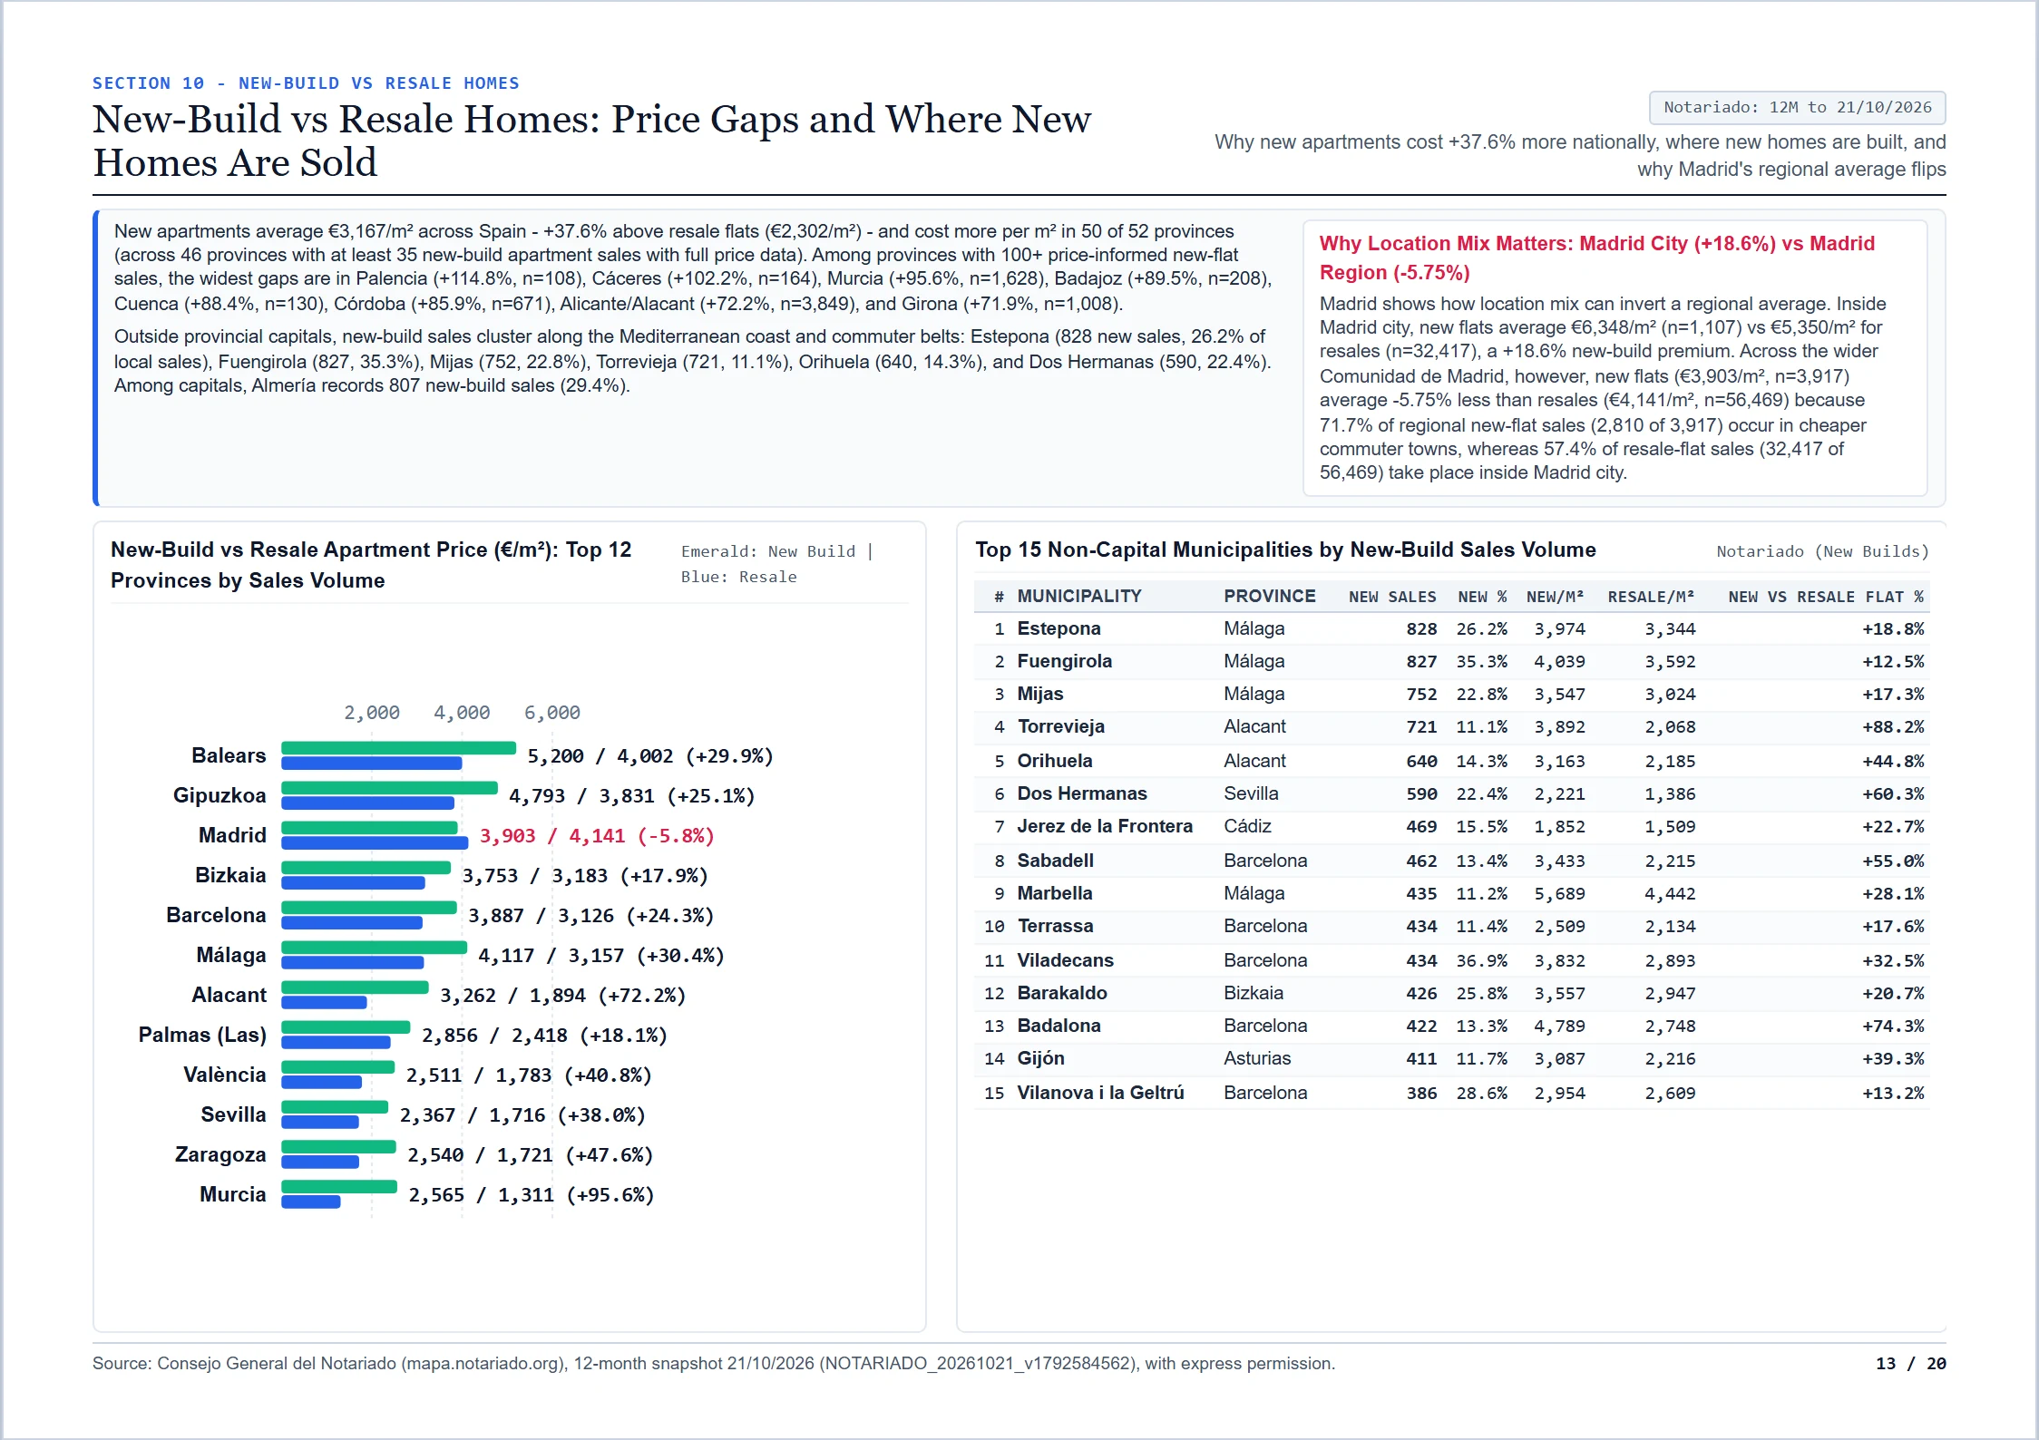Click the 4,000 axis tick label
Screen dimensions: 2039x1440
click(462, 713)
